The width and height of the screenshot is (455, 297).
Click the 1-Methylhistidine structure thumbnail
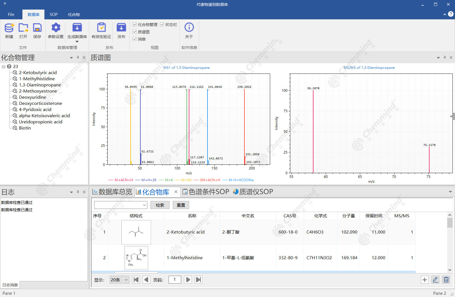pyautogui.click(x=136, y=258)
